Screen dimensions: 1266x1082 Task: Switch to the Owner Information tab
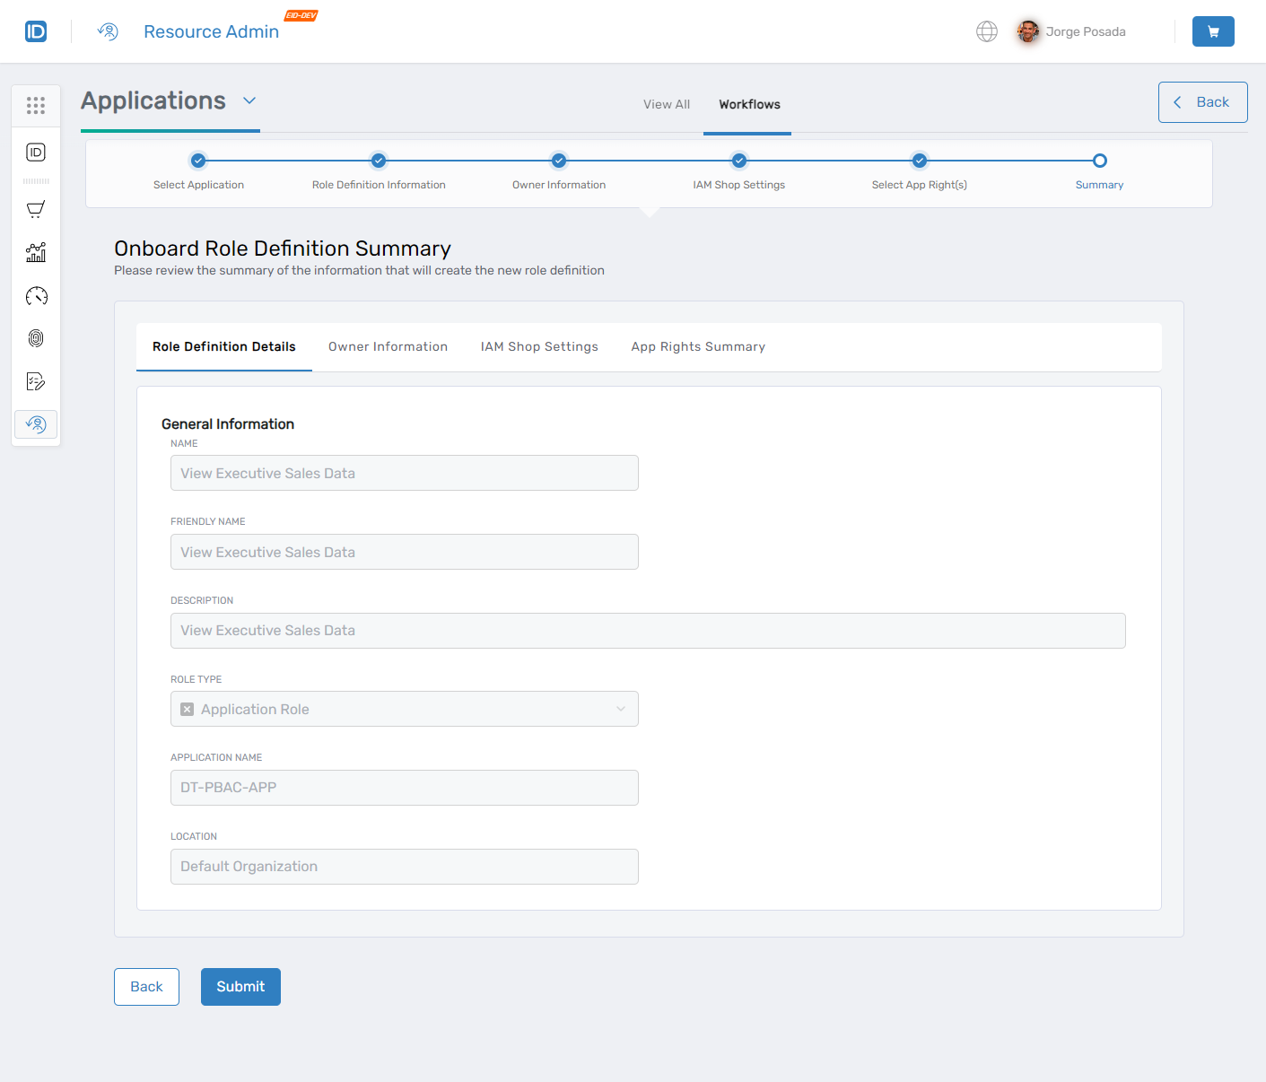388,347
